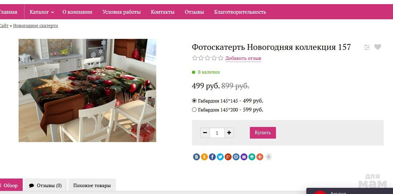The width and height of the screenshot is (393, 194).
Task: Rate product with fifth star
Action: tap(221, 58)
